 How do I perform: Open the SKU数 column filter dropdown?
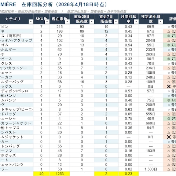[47, 22]
